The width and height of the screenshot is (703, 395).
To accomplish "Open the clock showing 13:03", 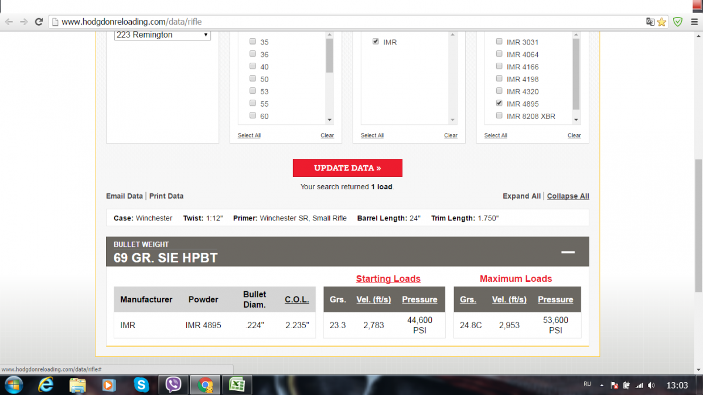I will 677,385.
